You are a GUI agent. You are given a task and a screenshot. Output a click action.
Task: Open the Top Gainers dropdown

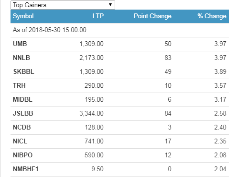click(x=63, y=5)
